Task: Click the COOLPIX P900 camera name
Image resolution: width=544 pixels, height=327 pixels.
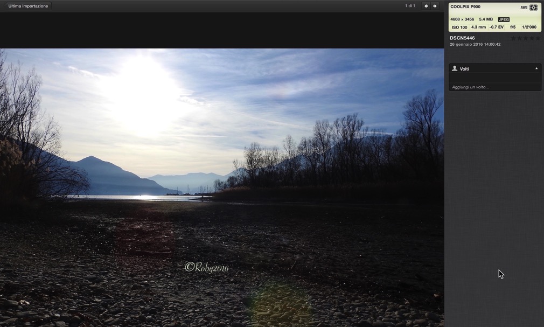Action: pos(465,7)
